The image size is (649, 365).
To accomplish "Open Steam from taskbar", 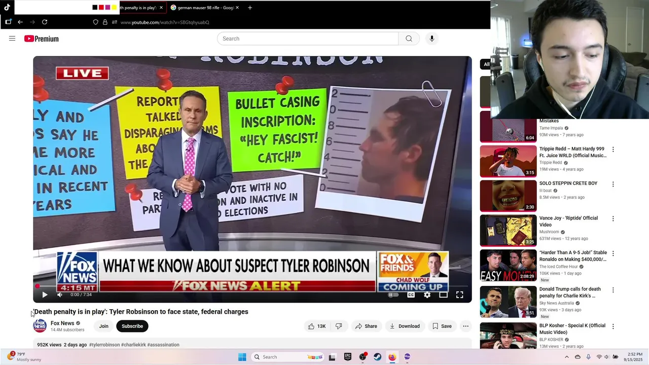I will coord(377,357).
